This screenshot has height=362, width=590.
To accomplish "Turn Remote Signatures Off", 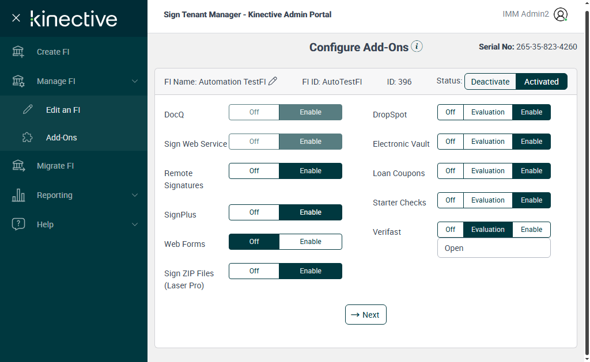I will click(254, 171).
